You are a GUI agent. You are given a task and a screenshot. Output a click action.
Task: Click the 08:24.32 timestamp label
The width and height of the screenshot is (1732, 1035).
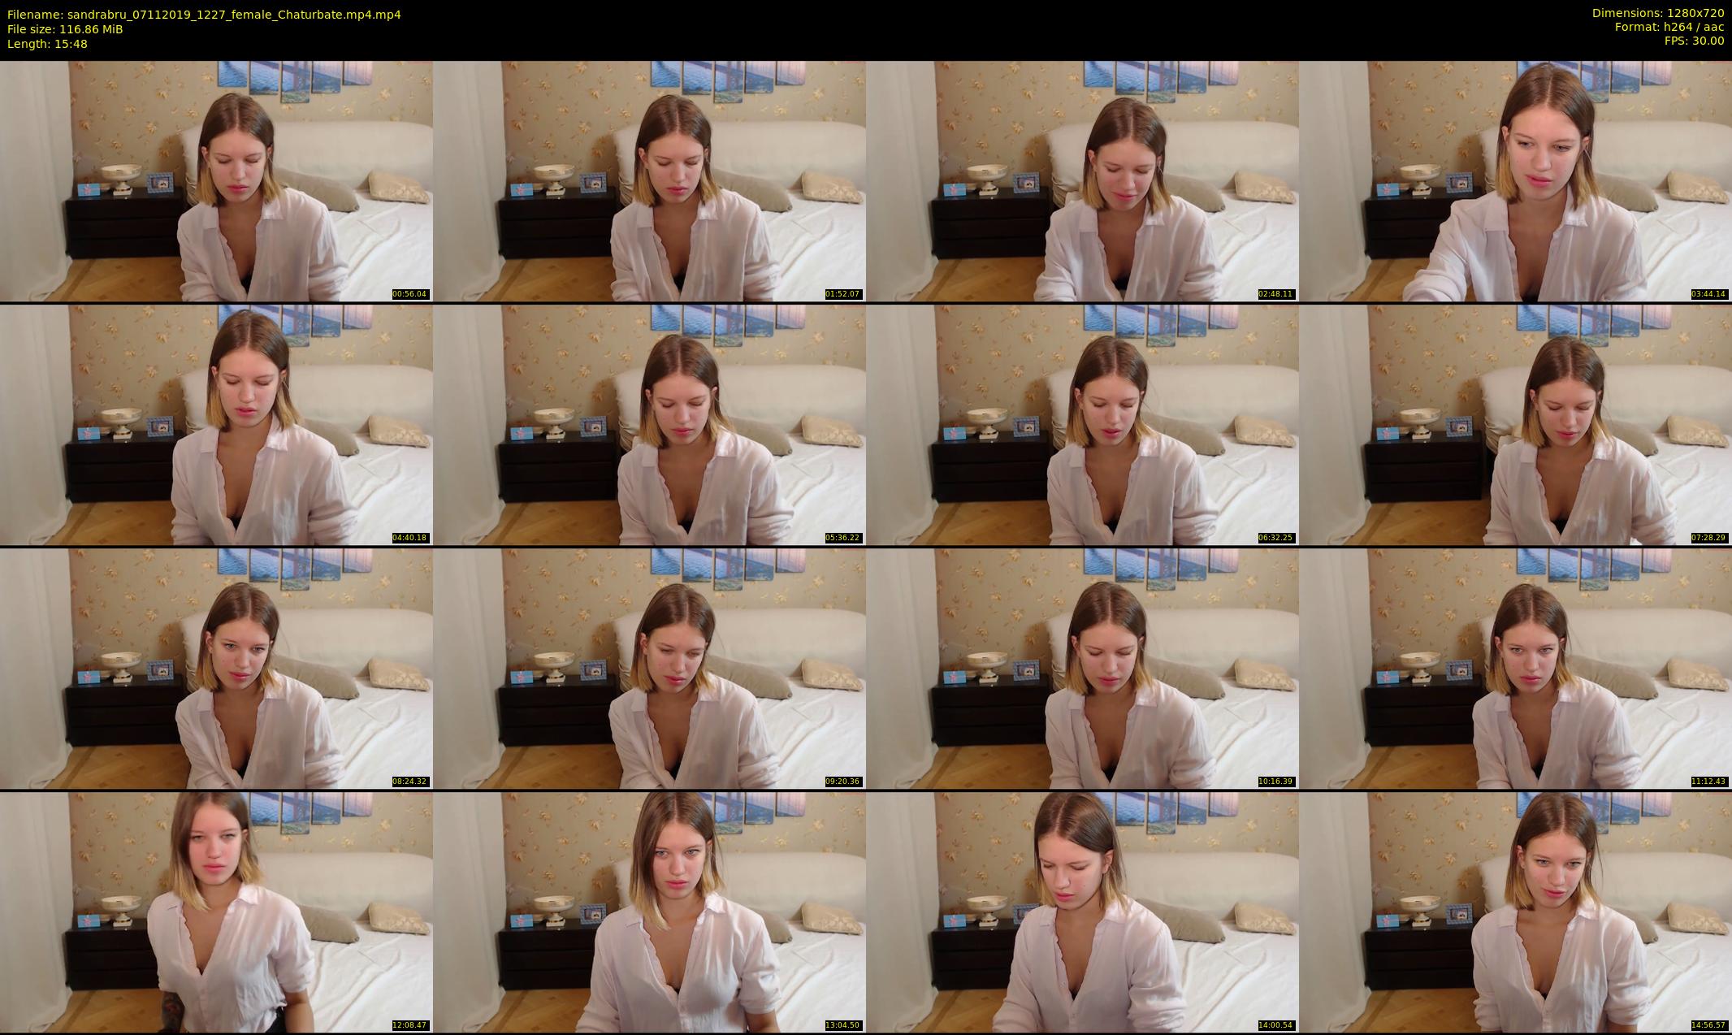click(409, 782)
